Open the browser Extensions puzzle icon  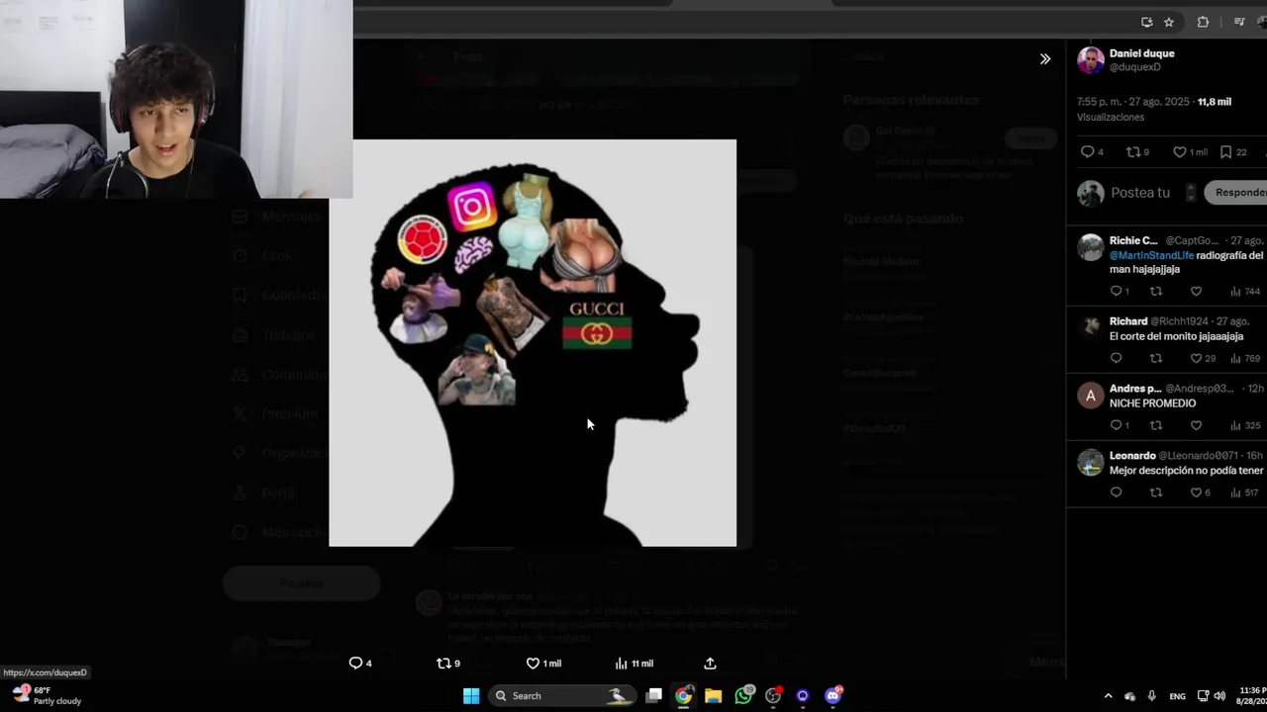click(x=1203, y=22)
